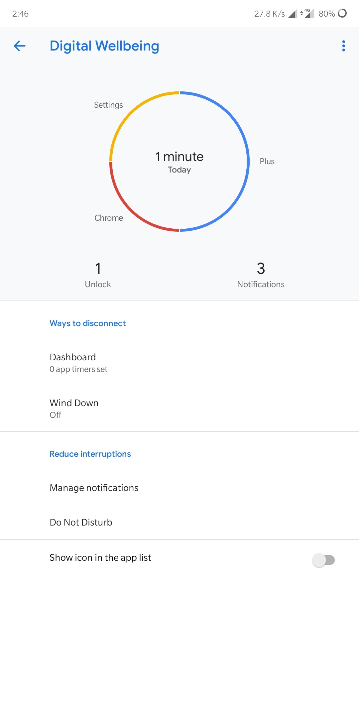Tap the 1 minute Today center text
Viewport: 359px width, 718px height.
tap(179, 162)
